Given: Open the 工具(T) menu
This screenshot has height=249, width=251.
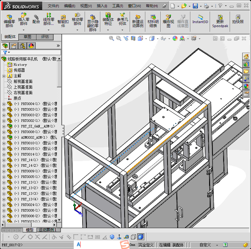Looking at the screenshot, I should 118,6.
